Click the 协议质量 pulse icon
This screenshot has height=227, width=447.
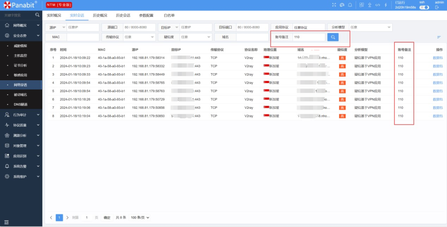[7, 125]
